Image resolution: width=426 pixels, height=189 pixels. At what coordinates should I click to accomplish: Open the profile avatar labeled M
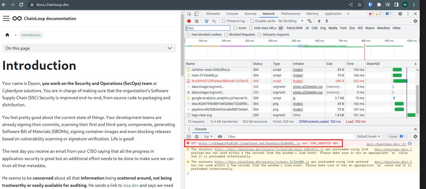405,5
